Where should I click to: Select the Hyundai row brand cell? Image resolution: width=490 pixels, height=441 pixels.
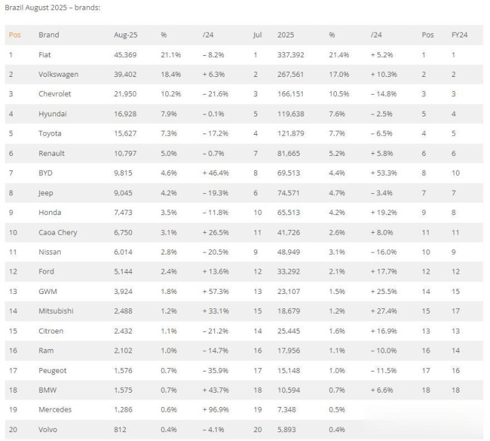(52, 114)
